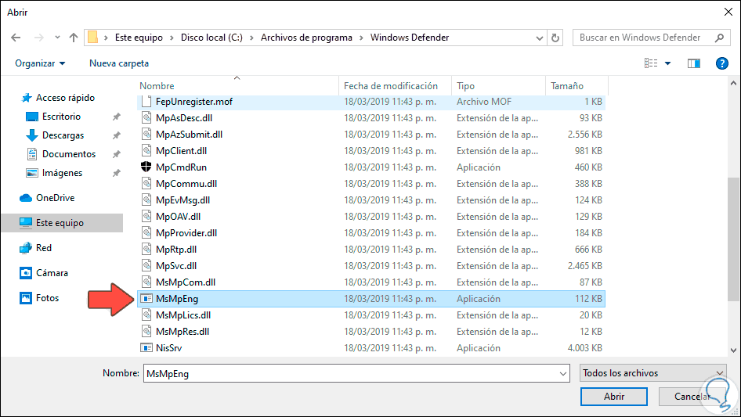Select the MpRtp.dll file icon

tap(146, 250)
